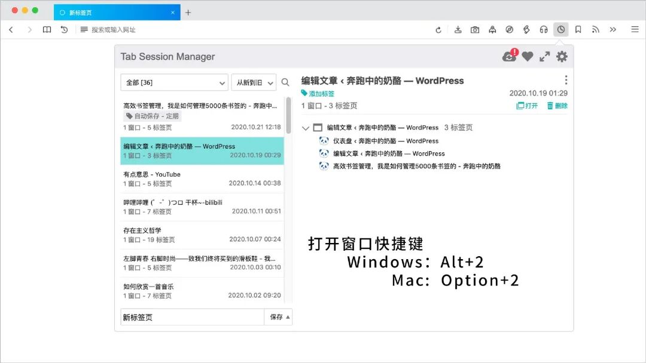Close the 新标签页 browser tab
This screenshot has width=646, height=363.
[x=173, y=13]
